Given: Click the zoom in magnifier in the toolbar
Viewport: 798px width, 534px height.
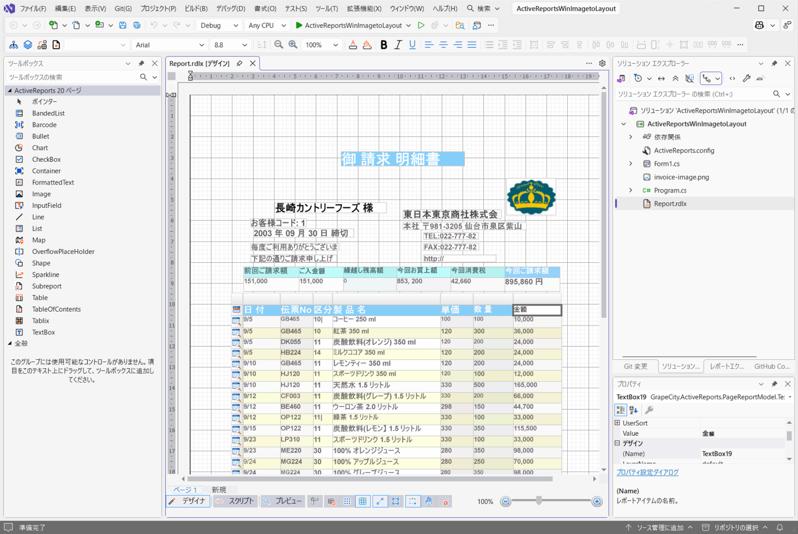Looking at the screenshot, I should [x=293, y=45].
